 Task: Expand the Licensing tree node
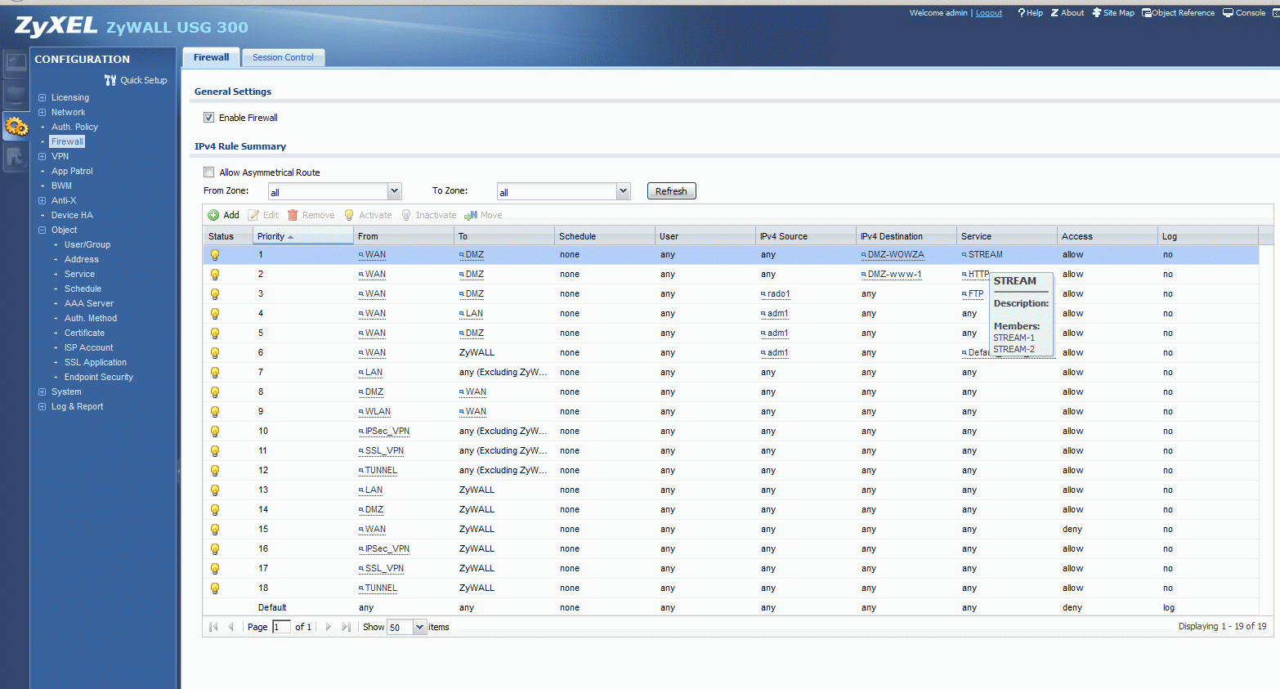(x=43, y=97)
